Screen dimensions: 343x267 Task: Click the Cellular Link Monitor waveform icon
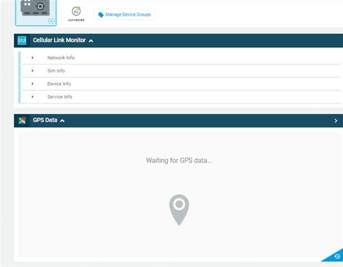coord(22,41)
